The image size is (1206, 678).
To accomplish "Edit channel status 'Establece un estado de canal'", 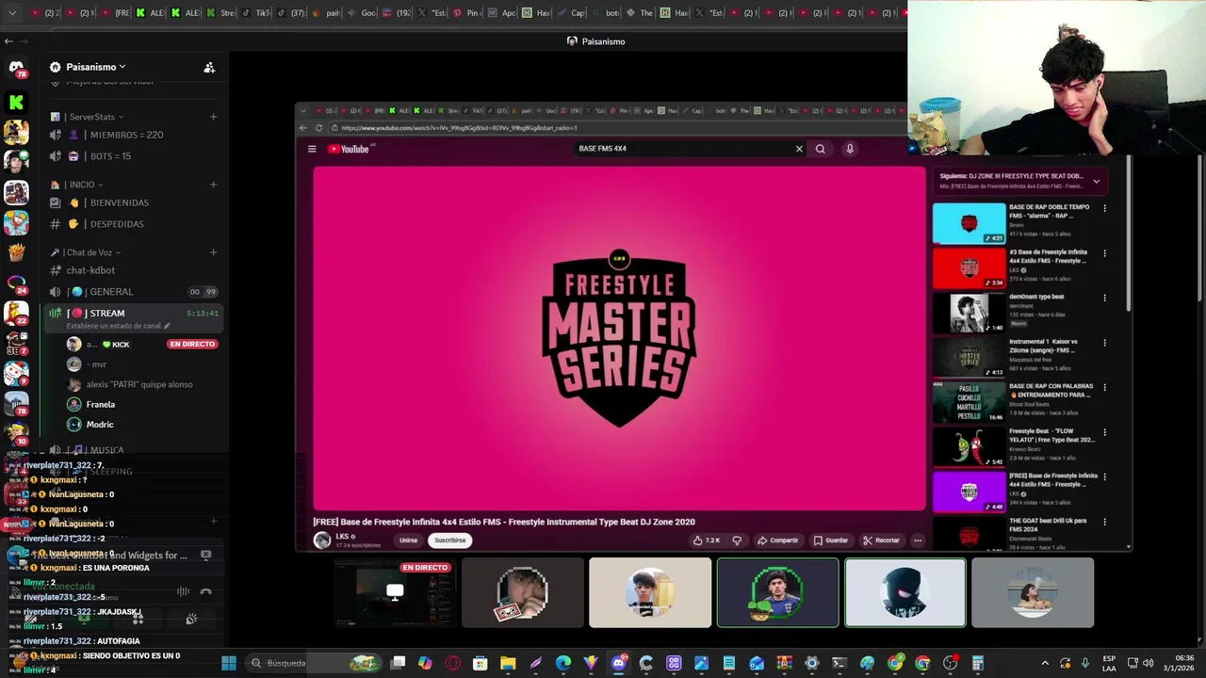I will 118,326.
